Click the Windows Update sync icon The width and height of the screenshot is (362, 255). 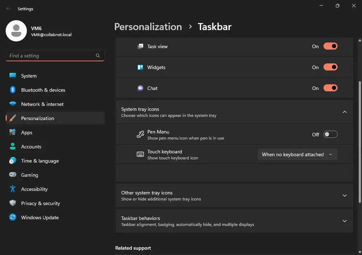pos(13,217)
